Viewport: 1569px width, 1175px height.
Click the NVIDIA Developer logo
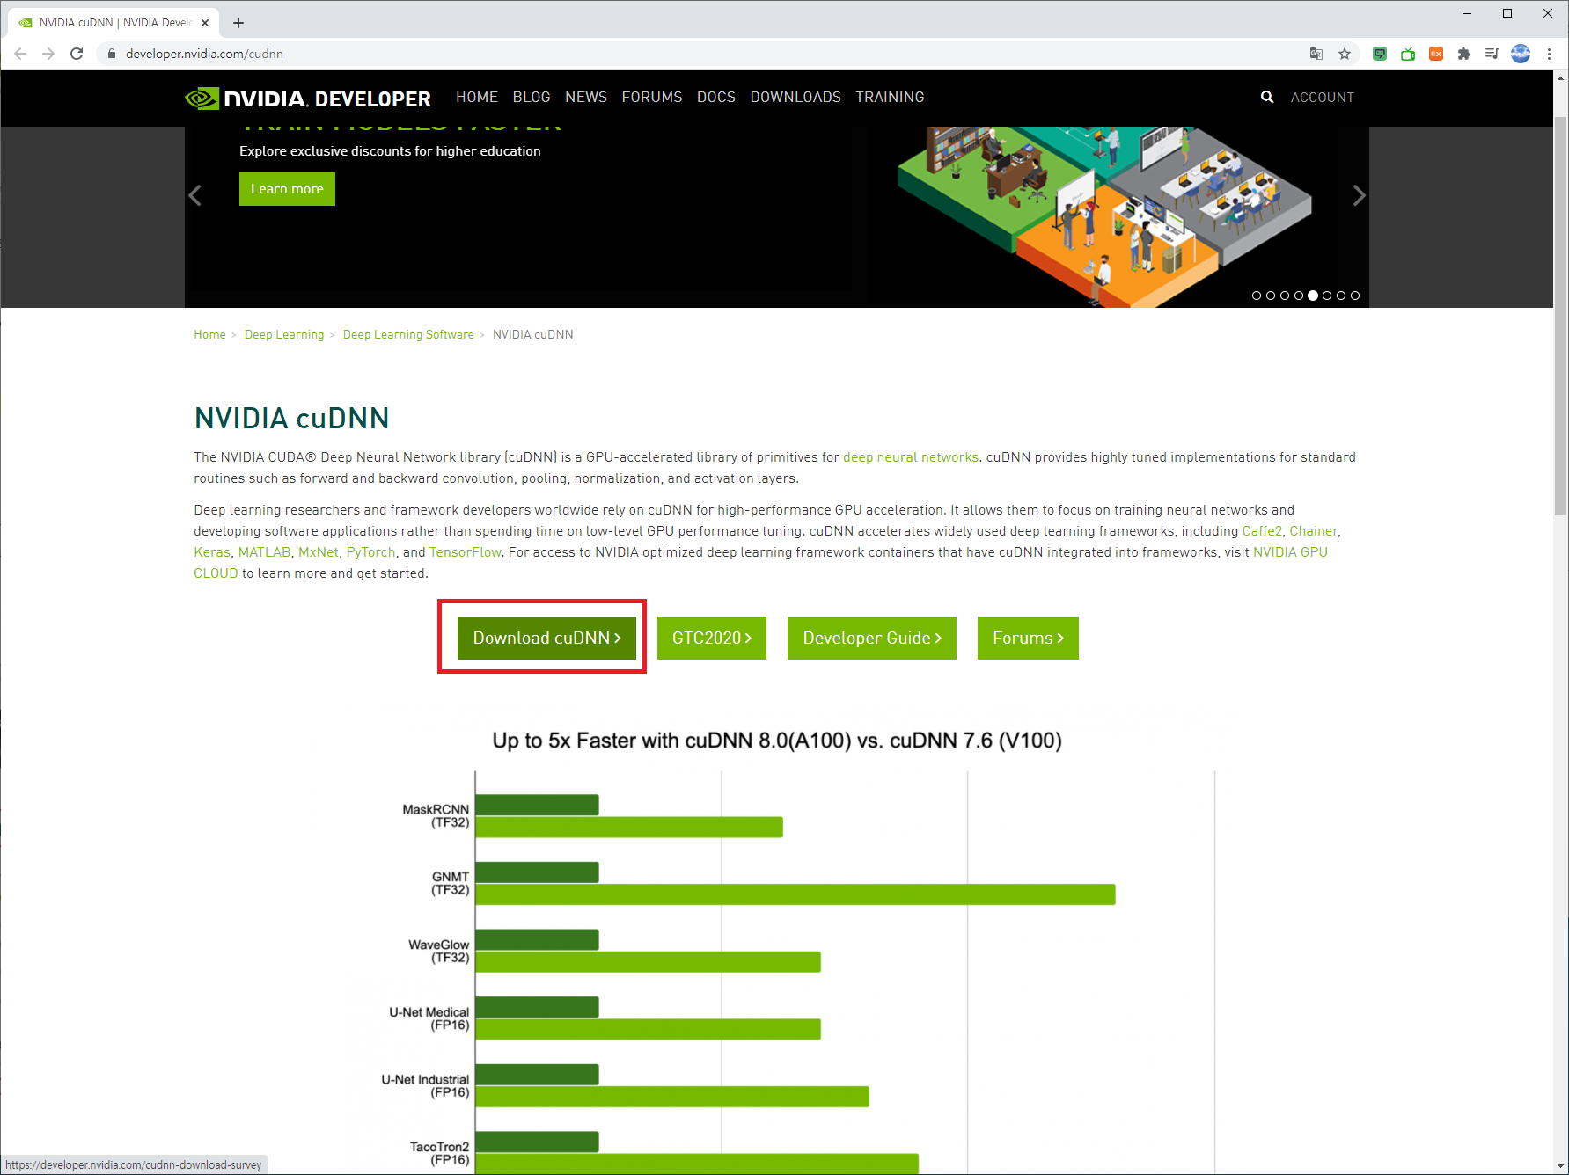tap(308, 99)
